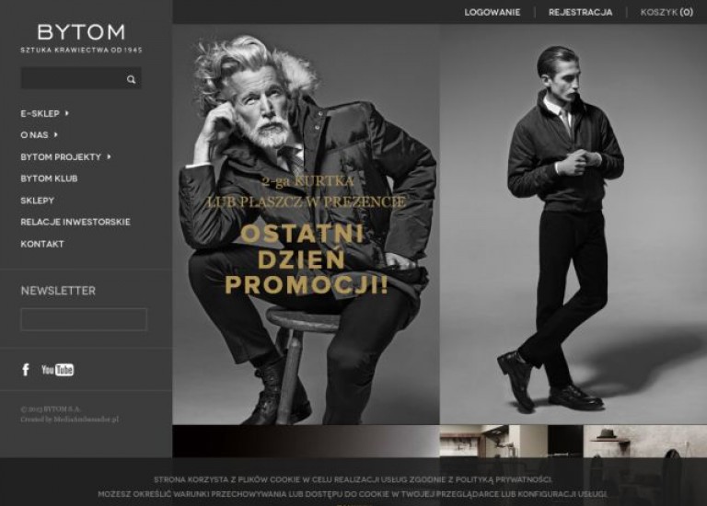
Task: Go to RELACJE INWESTORSKIE
Action: click(75, 222)
